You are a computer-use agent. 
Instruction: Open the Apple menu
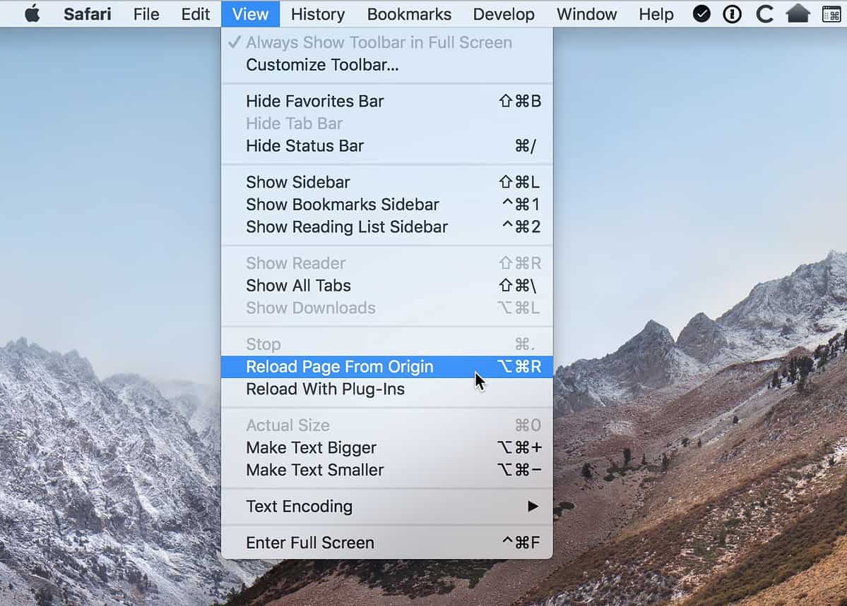pyautogui.click(x=32, y=13)
